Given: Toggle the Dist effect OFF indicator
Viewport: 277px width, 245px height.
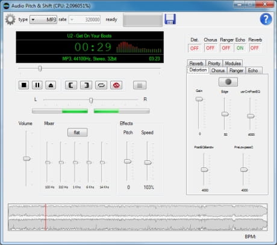Looking at the screenshot, I should click(x=195, y=48).
